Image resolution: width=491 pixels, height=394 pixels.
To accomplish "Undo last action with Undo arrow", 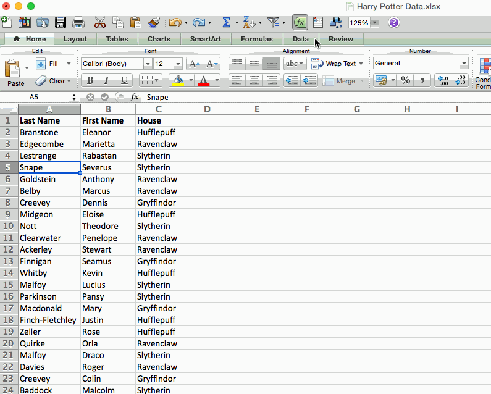I will (175, 23).
